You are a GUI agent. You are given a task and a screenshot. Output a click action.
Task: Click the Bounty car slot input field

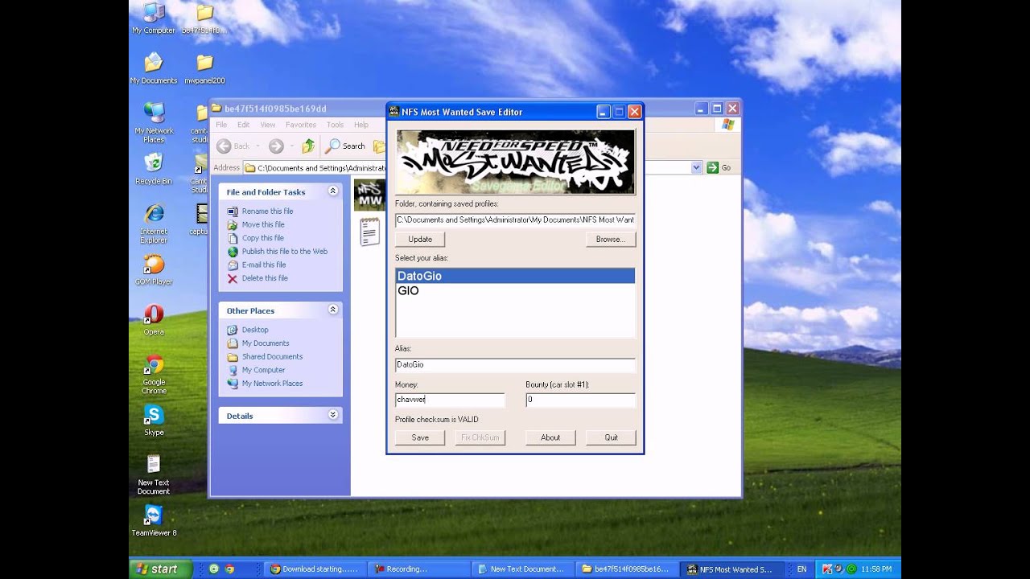pos(580,400)
